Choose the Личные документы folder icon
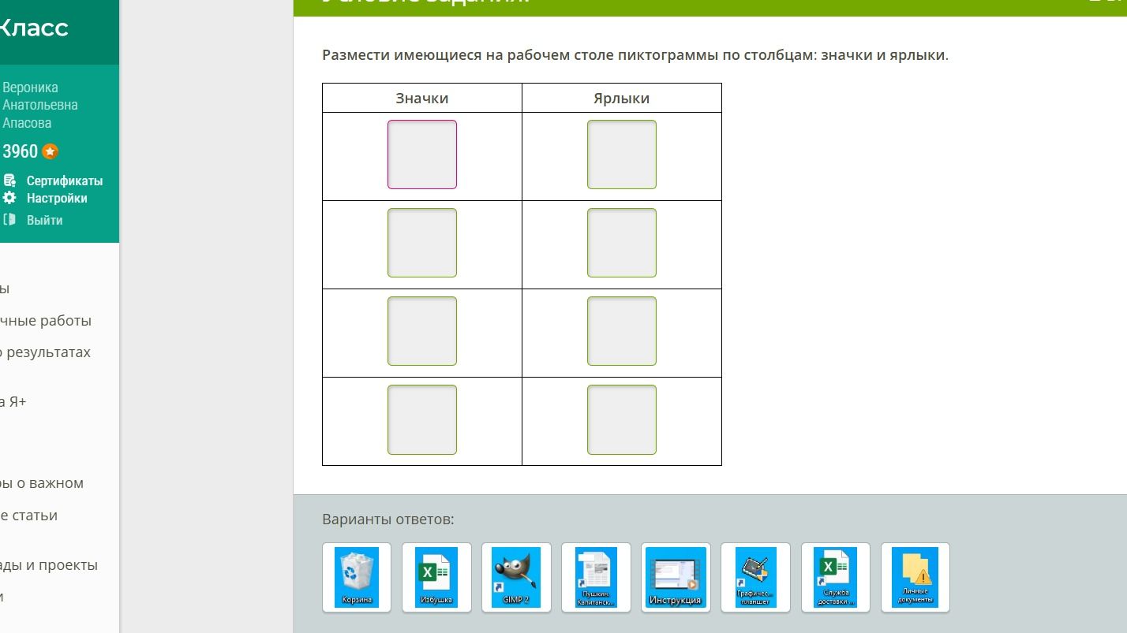Image resolution: width=1127 pixels, height=633 pixels. (915, 577)
